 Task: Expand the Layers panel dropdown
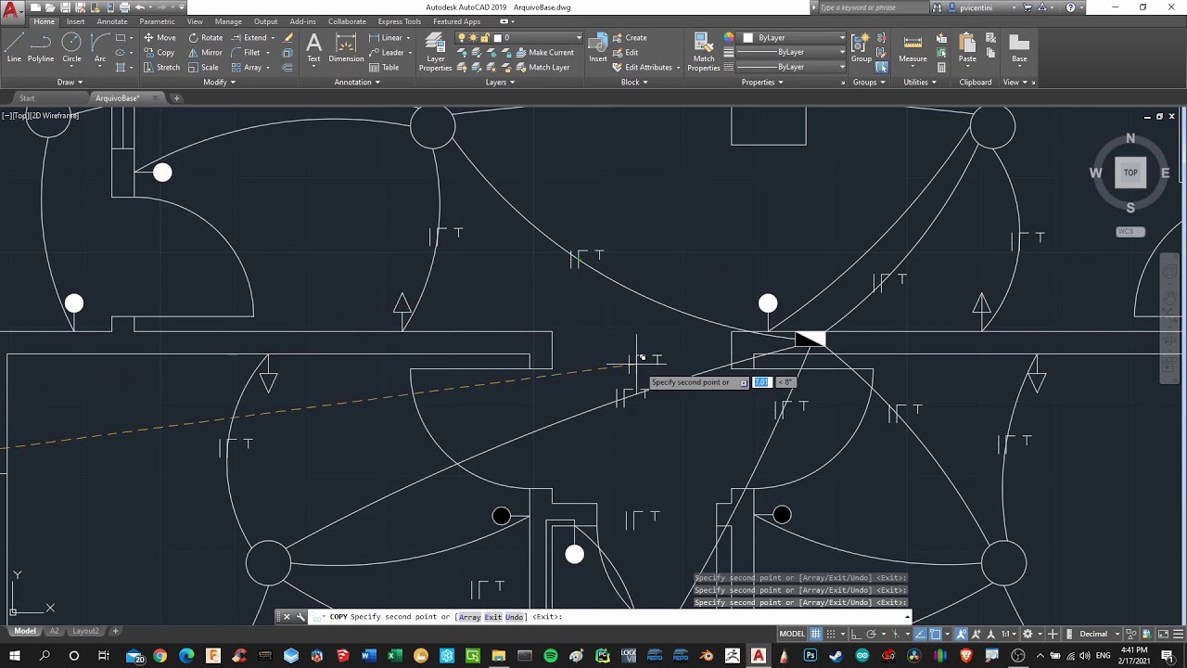point(500,82)
